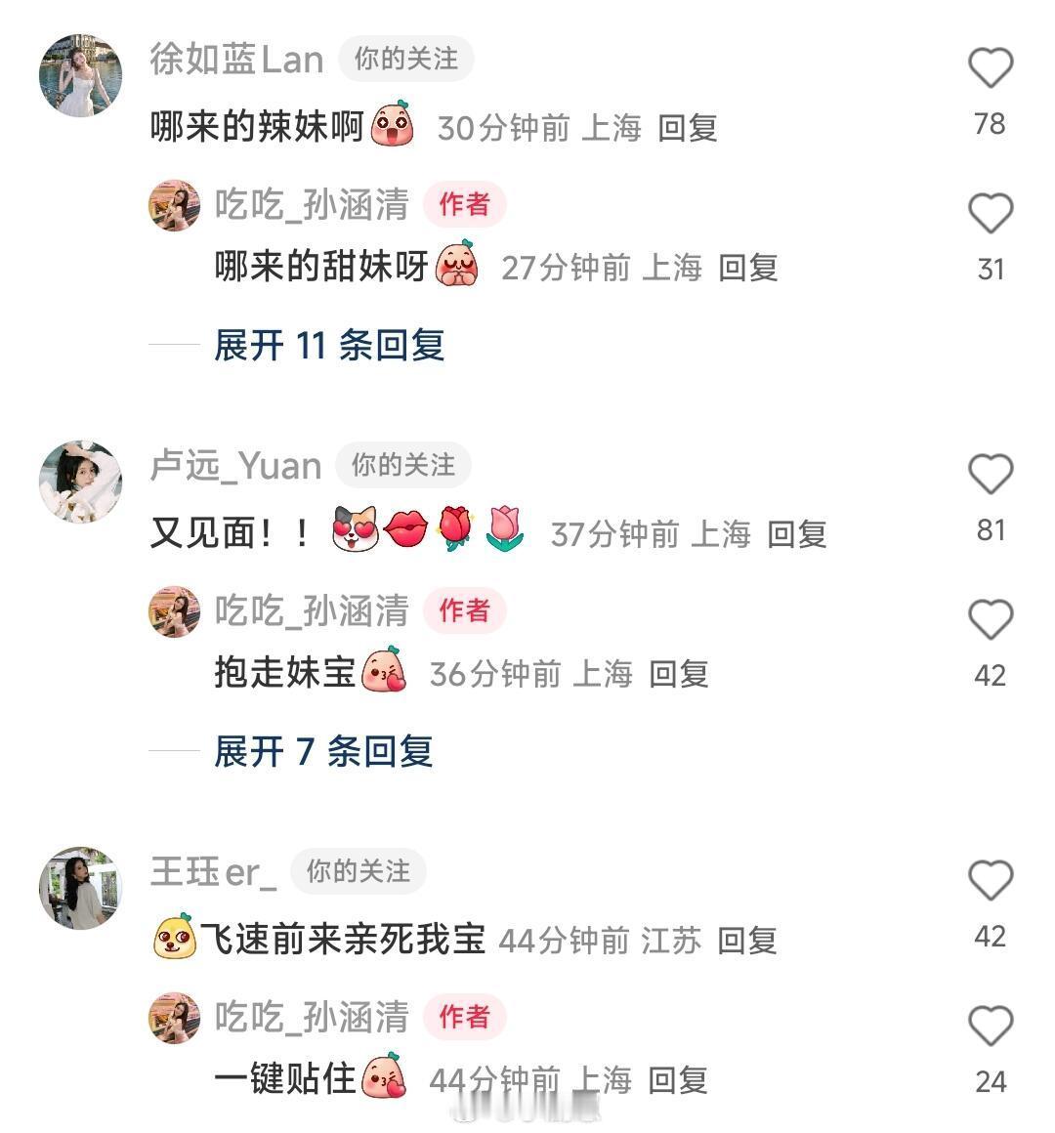Image resolution: width=1055 pixels, height=1133 pixels.
Task: Like 徐如蓝Lan's comment with 78 likes
Action: [x=990, y=67]
